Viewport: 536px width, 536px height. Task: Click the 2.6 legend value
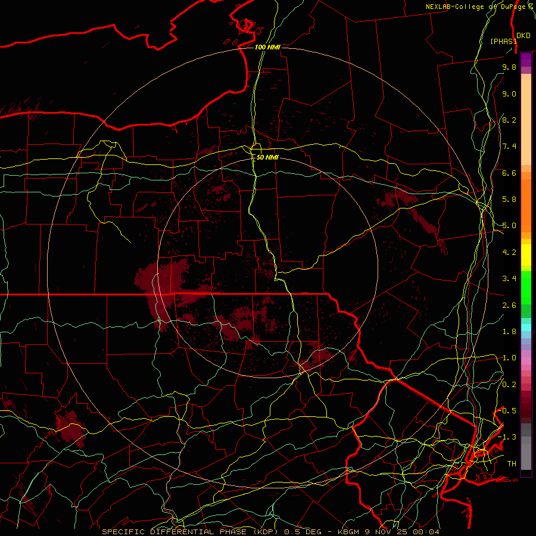[509, 306]
